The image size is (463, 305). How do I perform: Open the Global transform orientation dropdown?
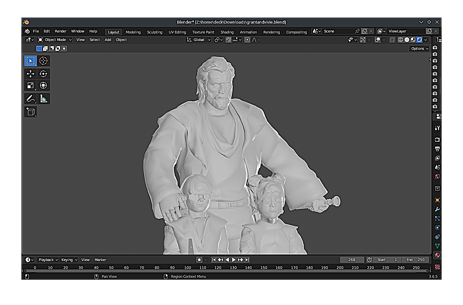point(199,40)
